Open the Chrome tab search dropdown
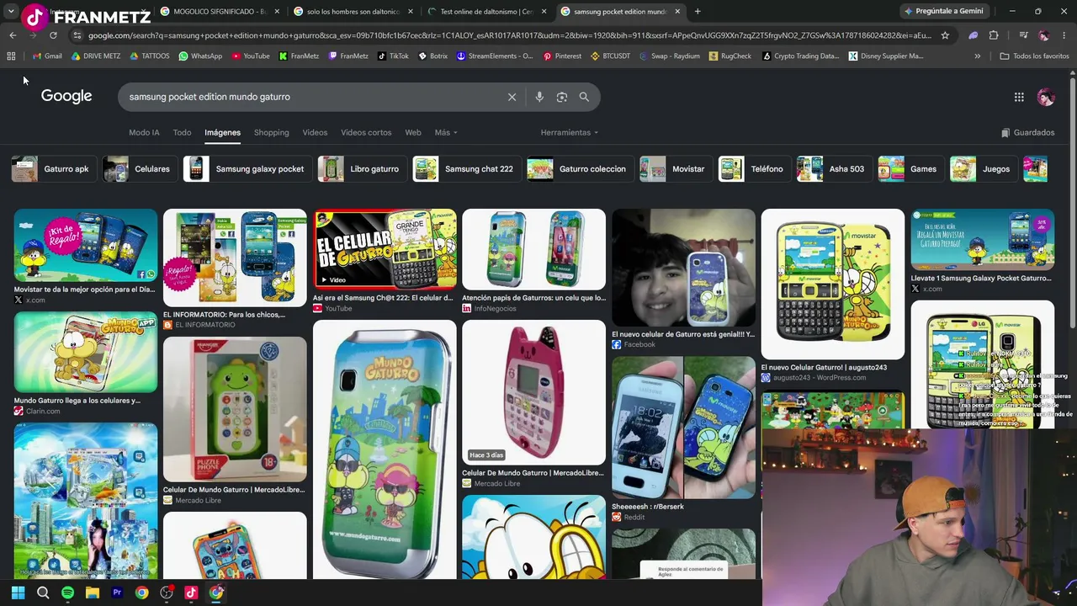Image resolution: width=1077 pixels, height=606 pixels. (x=11, y=12)
